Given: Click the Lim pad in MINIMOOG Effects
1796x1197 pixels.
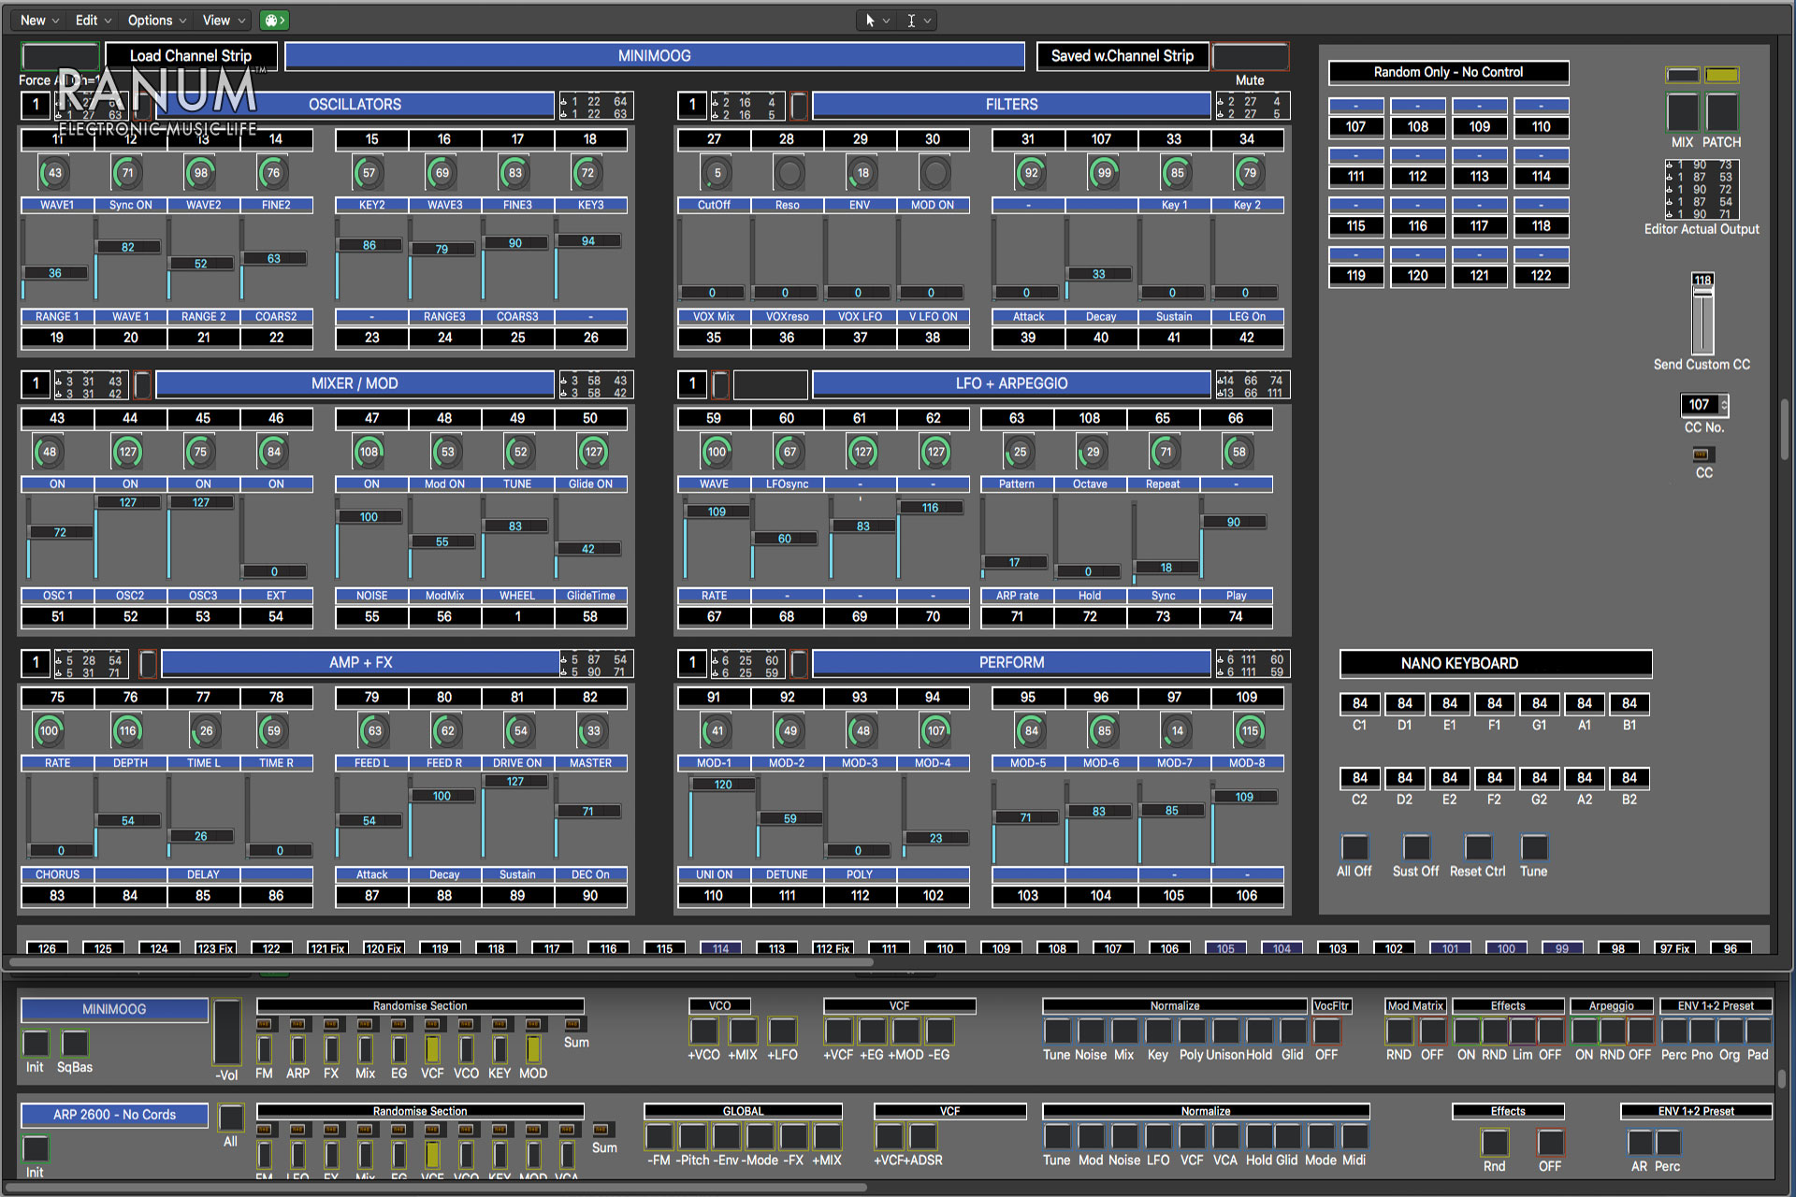Looking at the screenshot, I should pos(1522,1031).
